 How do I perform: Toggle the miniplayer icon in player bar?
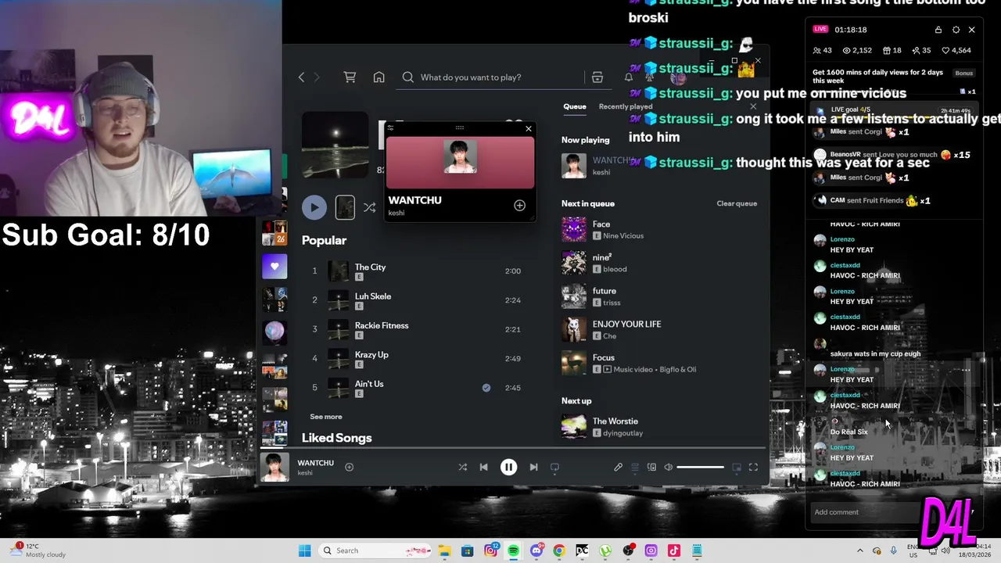pyautogui.click(x=736, y=467)
